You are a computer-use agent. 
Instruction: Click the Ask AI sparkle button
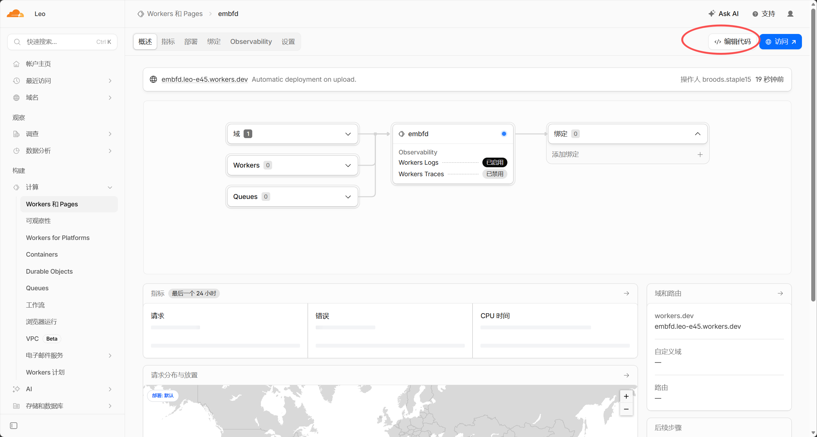(x=723, y=14)
